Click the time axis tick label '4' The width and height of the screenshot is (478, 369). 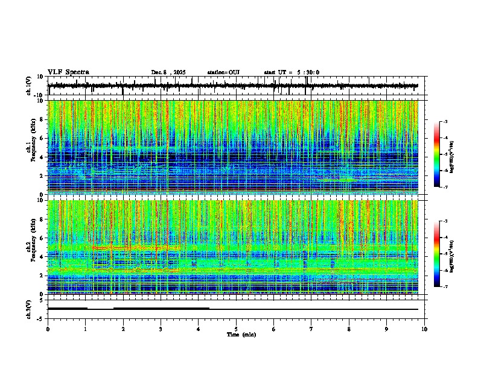click(199, 329)
